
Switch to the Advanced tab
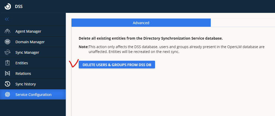pos(141,23)
